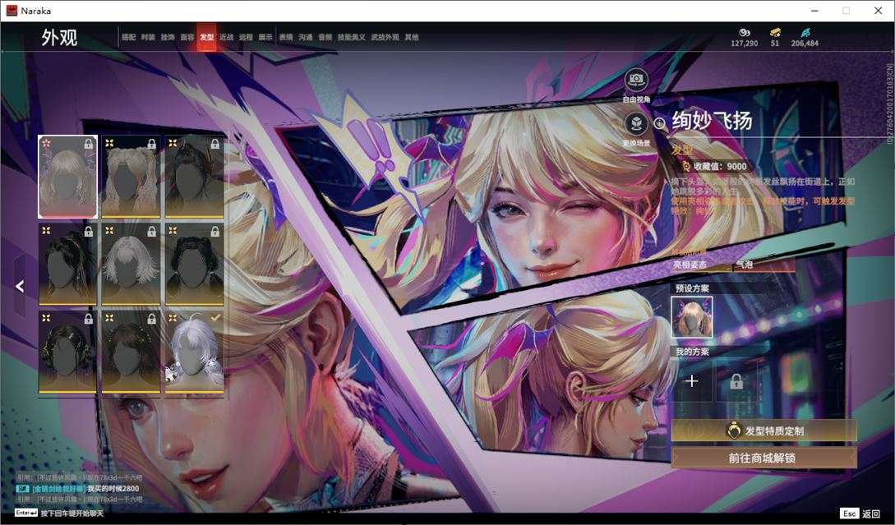895x525 pixels.
Task: Click the locked scheme slot under 我的方案
Action: tap(736, 380)
